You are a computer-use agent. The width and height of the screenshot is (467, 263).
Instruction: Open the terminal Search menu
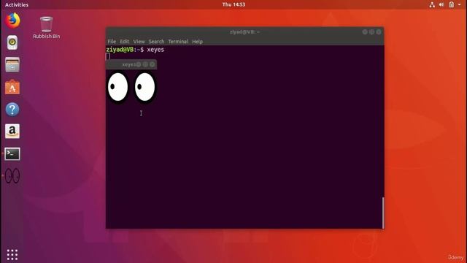(x=156, y=42)
